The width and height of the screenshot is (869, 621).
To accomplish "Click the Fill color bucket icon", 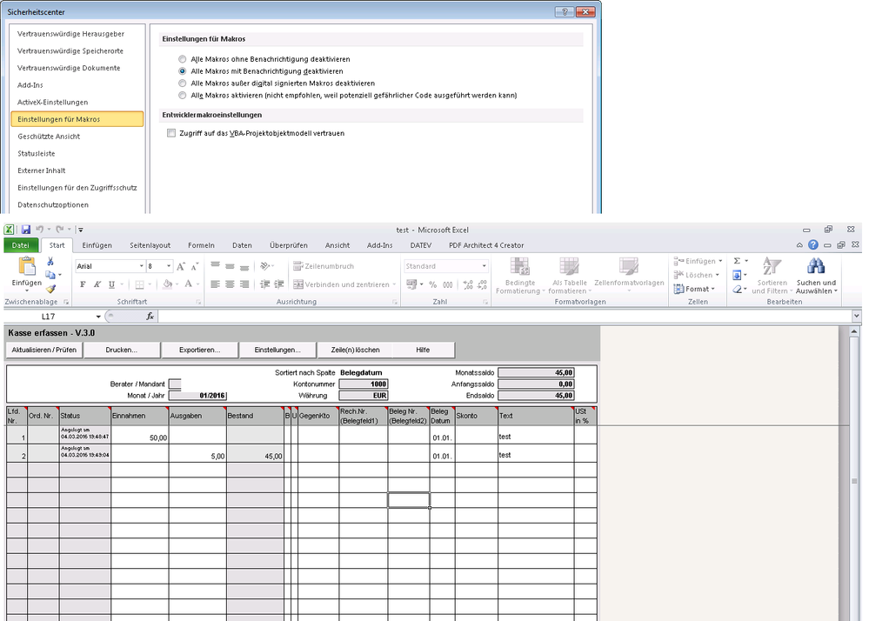I will coord(167,284).
